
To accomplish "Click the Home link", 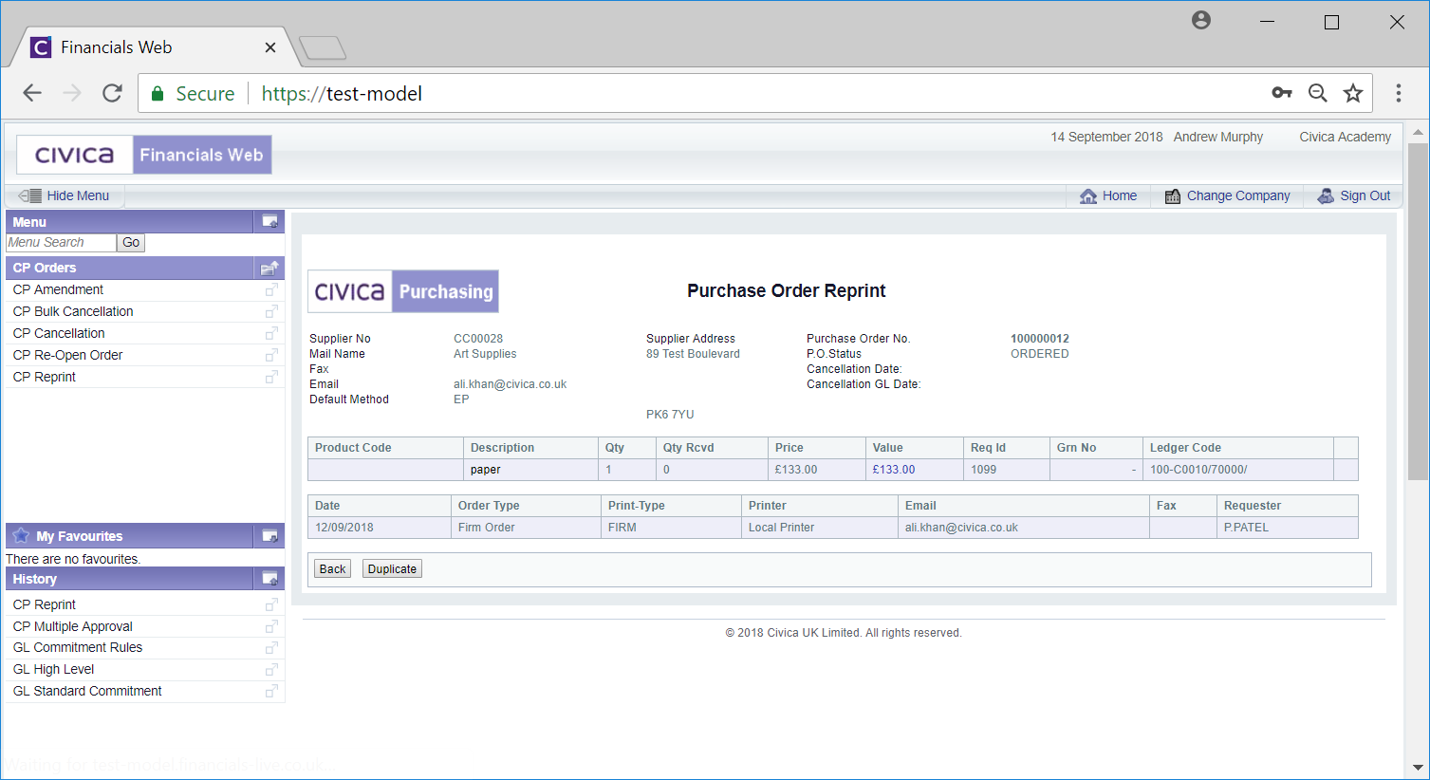I will (1120, 195).
